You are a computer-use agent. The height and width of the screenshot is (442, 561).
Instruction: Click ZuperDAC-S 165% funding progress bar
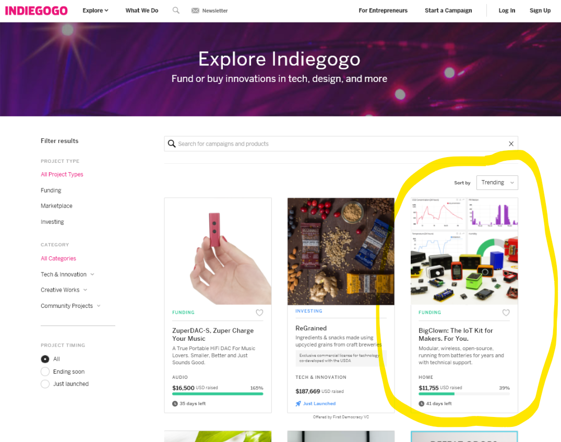coord(218,393)
